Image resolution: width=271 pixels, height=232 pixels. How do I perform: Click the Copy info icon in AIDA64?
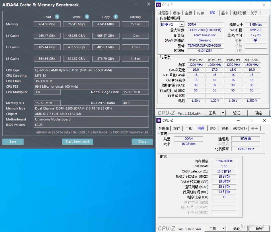(x=116, y=17)
